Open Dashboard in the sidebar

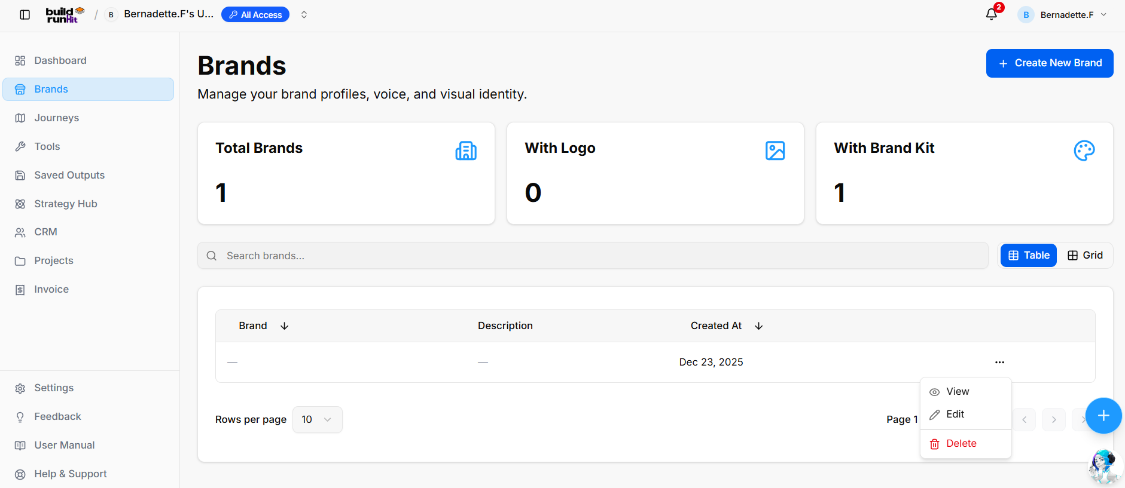tap(89, 60)
